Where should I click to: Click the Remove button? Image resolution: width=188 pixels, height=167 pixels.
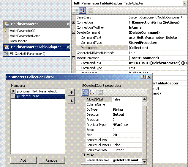(x=52, y=160)
